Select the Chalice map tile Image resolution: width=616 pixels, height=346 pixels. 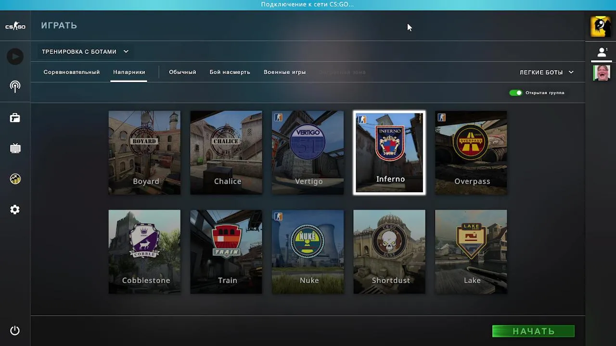[226, 153]
